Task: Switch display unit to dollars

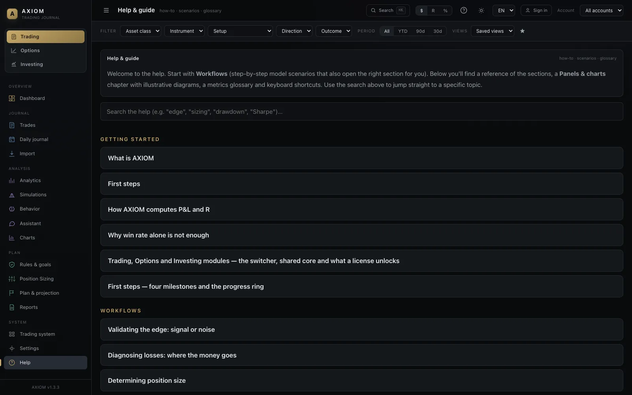Action: point(421,11)
